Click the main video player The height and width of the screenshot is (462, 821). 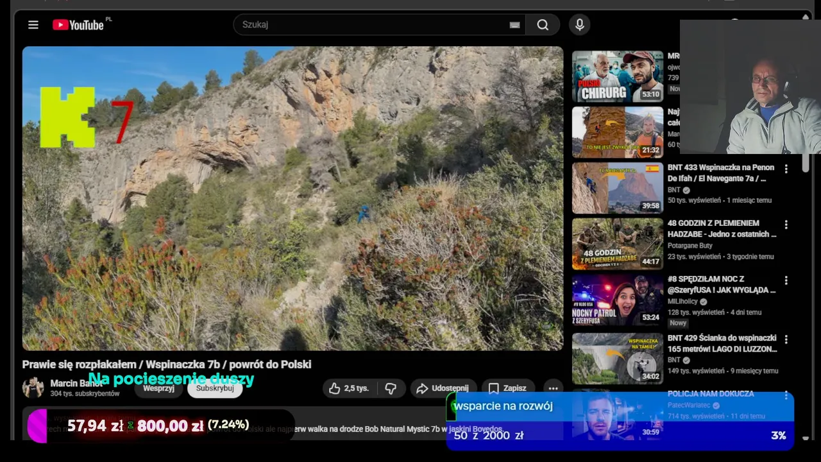pos(292,198)
